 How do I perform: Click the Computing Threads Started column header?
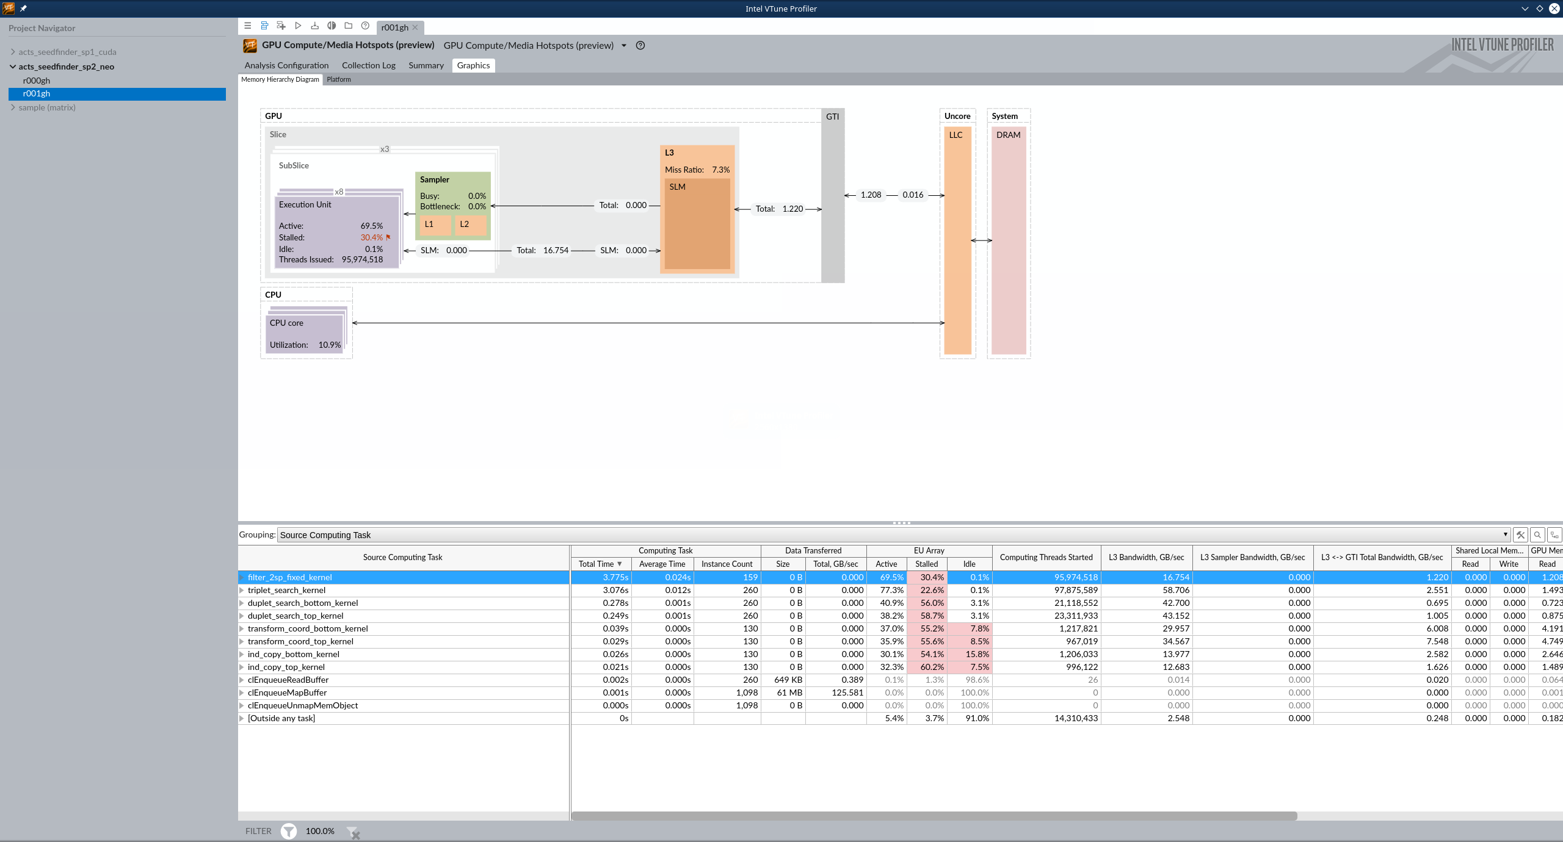[1046, 557]
